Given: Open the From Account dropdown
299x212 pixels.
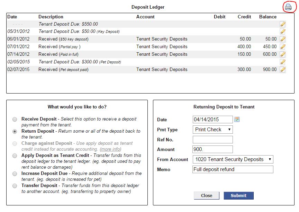Looking at the screenshot, I should click(233, 159).
